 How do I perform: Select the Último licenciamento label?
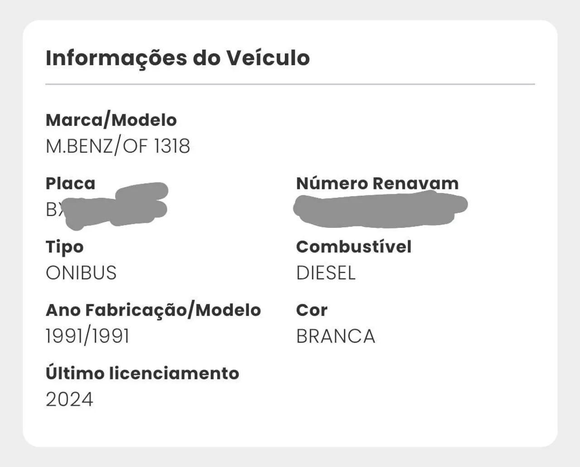click(142, 373)
